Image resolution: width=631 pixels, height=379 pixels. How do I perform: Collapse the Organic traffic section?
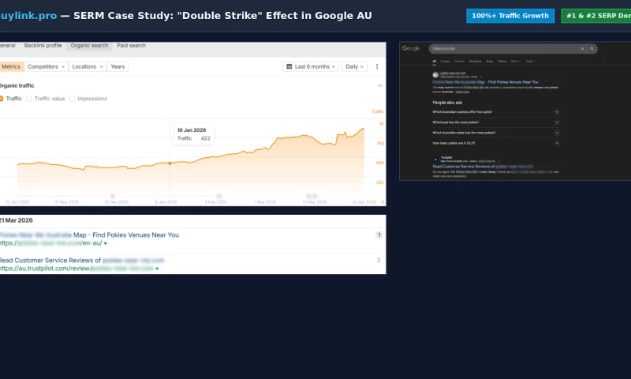point(380,86)
